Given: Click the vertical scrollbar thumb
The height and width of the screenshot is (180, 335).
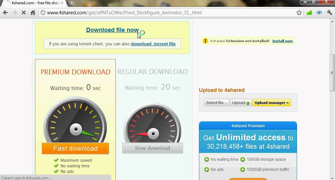Looking at the screenshot, I should point(332,73).
